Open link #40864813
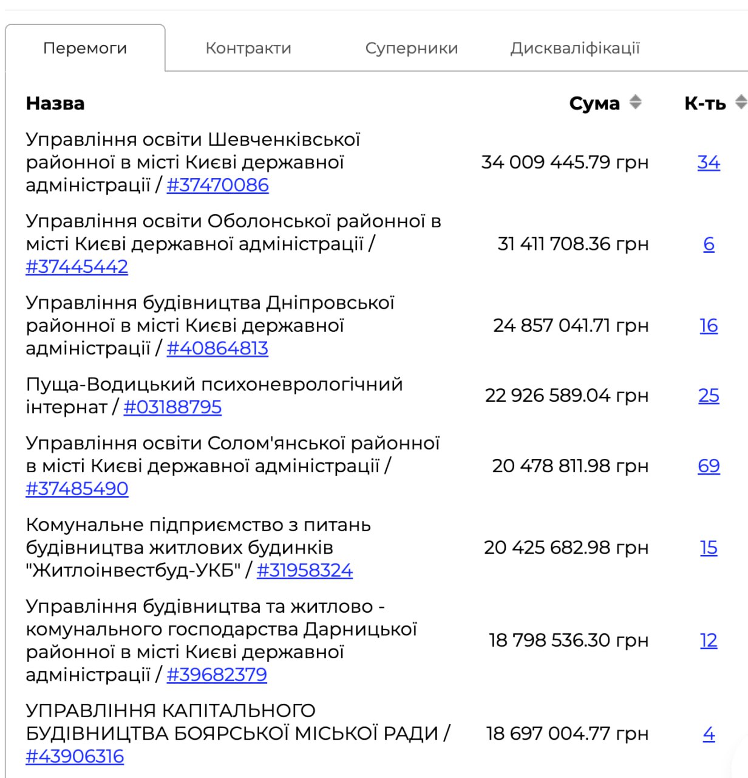This screenshot has height=778, width=748. tap(217, 348)
